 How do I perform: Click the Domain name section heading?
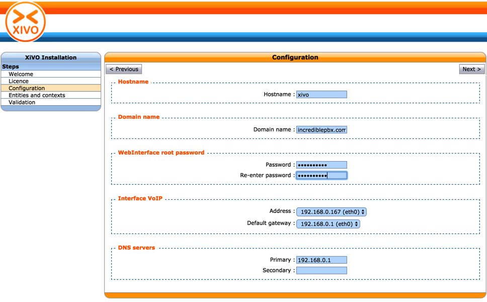(139, 117)
